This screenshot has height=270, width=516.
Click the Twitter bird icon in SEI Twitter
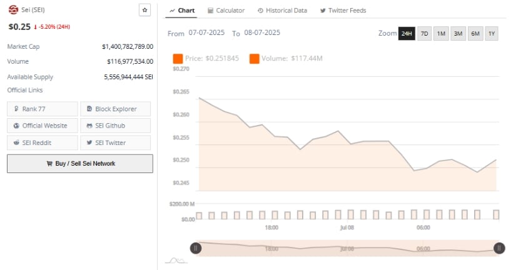pos(89,142)
